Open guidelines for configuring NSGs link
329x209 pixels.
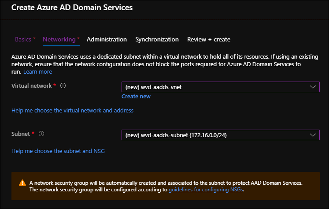pyautogui.click(x=206, y=190)
